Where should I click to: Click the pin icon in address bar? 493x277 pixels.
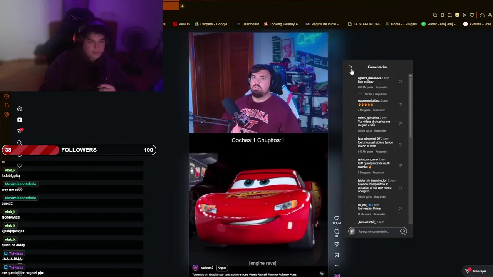(x=442, y=15)
